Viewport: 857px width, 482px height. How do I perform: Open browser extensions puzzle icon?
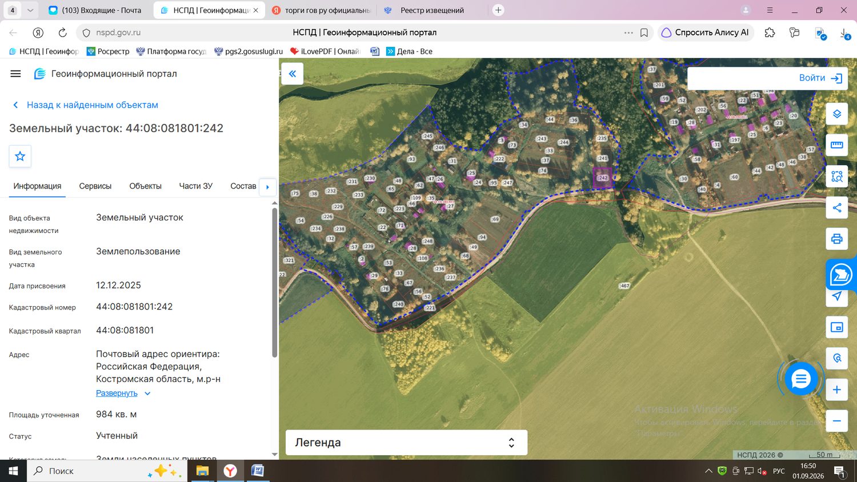click(770, 33)
